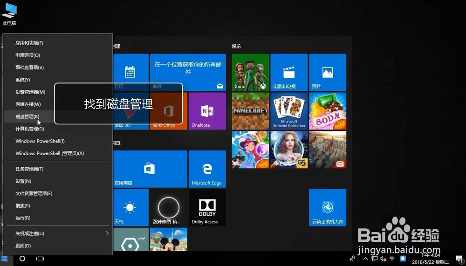This screenshot has width=466, height=266.
Task: Open the Get Office tile (获取 Office)
Action: (169, 111)
